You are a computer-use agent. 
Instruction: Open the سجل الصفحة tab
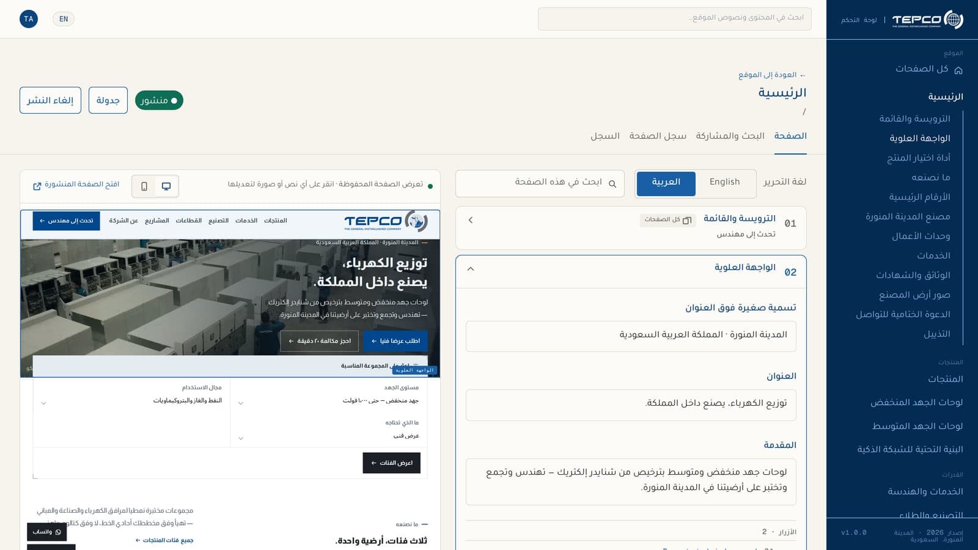pyautogui.click(x=658, y=136)
